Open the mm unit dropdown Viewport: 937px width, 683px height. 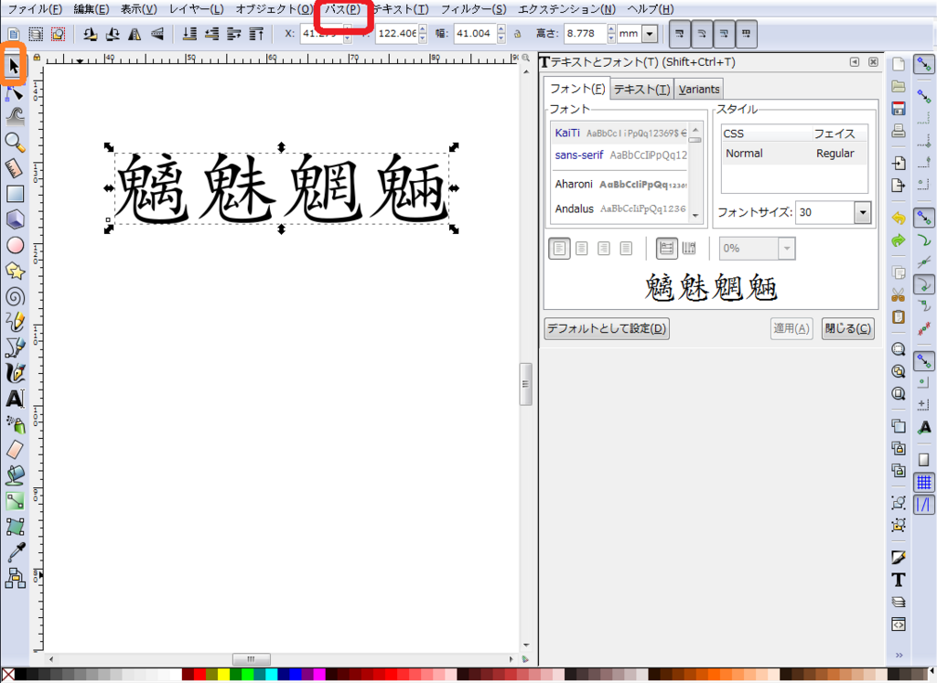(651, 34)
